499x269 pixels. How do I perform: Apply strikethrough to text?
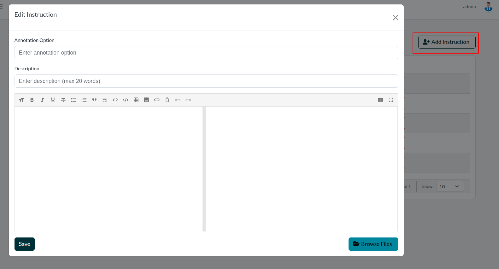[x=63, y=100]
